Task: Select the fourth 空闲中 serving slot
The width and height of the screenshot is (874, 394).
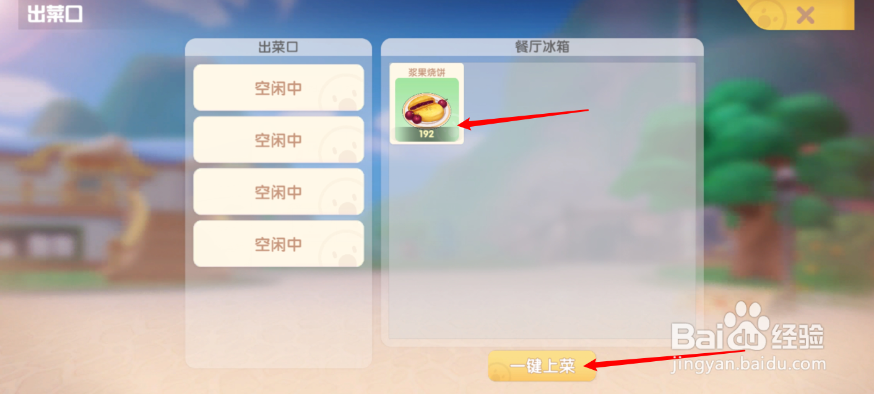Action: pos(279,244)
